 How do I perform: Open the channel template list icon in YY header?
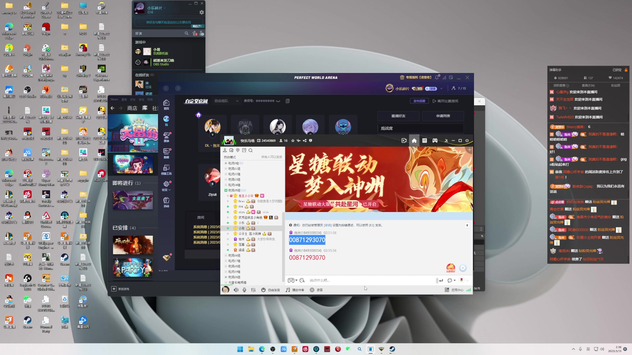425,141
